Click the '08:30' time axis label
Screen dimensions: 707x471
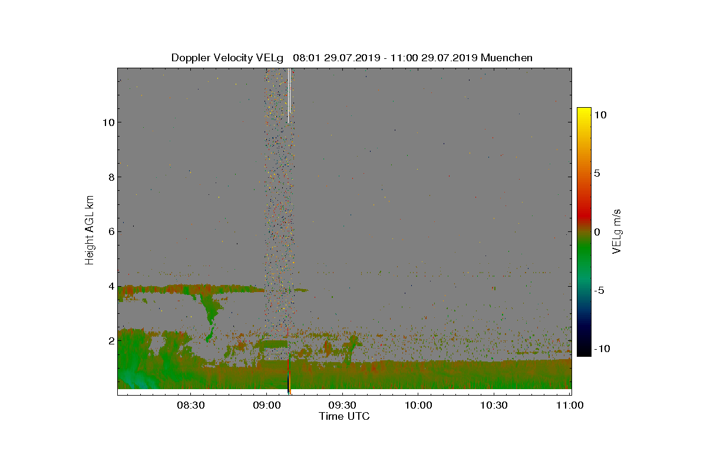pyautogui.click(x=190, y=405)
